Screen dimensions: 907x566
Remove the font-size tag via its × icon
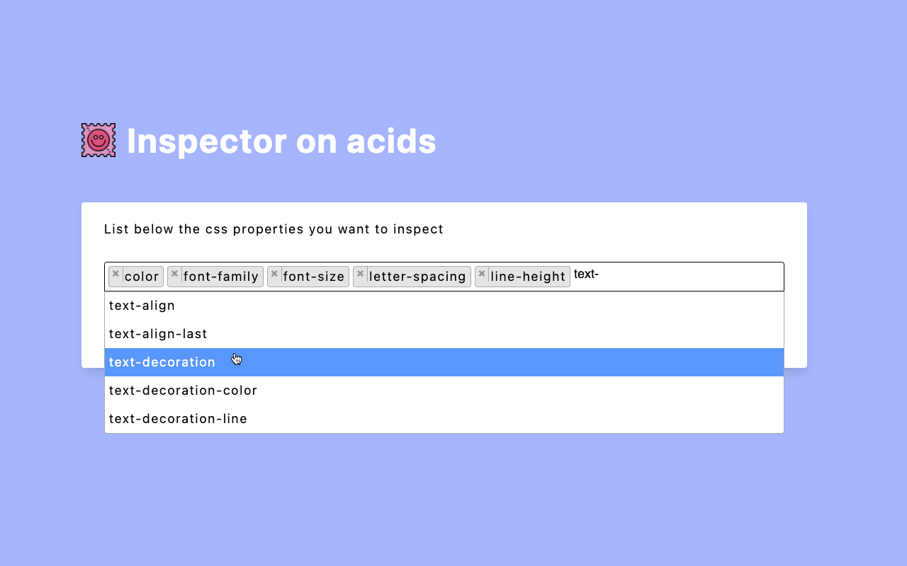click(274, 275)
